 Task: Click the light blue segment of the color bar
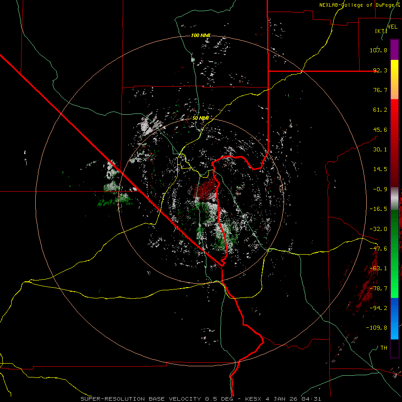[x=394, y=331]
